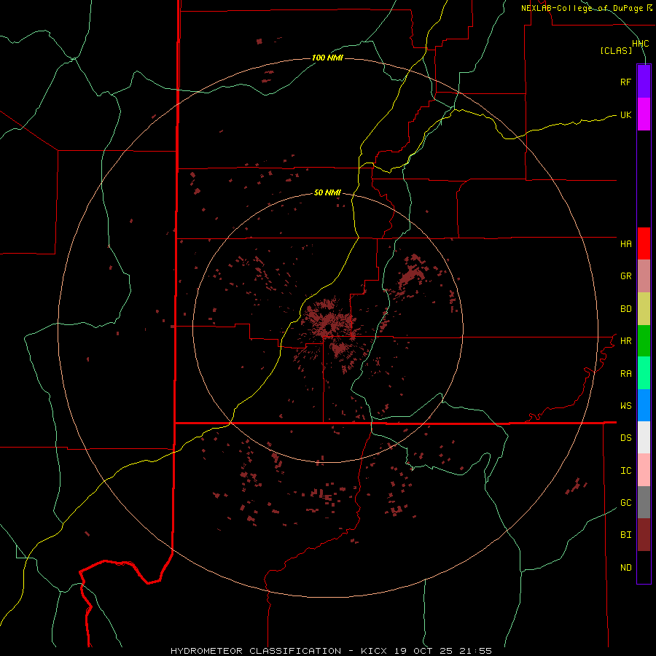
Task: Click the IC legend label
Action: tap(625, 471)
